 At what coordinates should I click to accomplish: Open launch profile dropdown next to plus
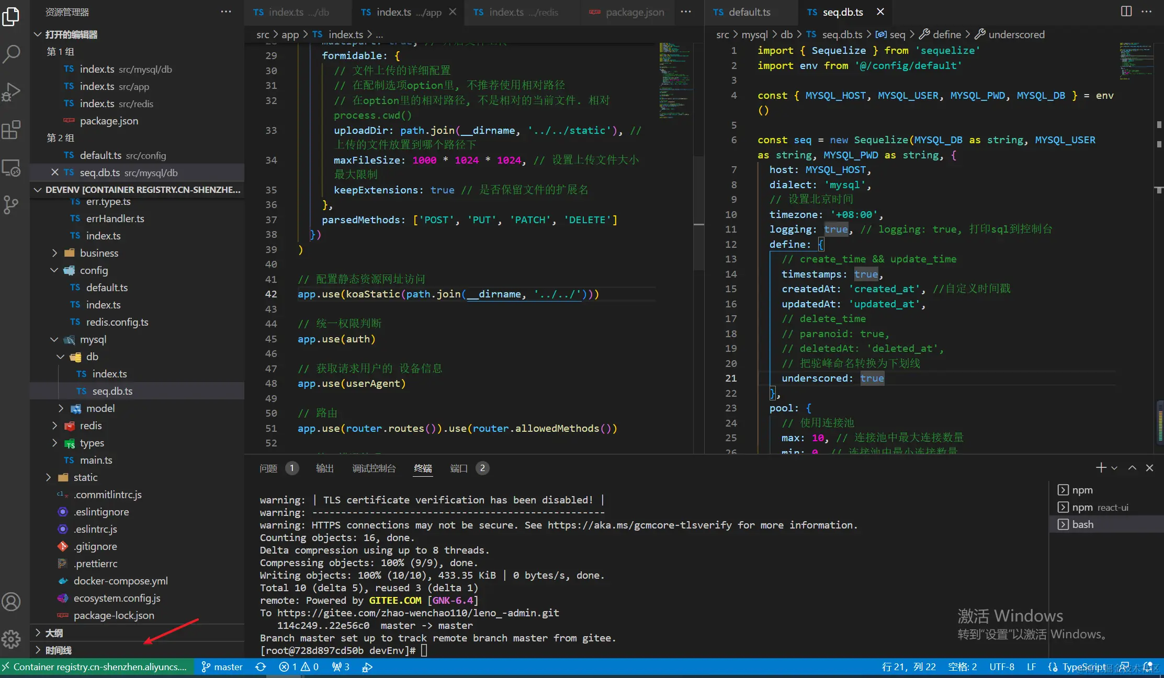[1114, 468]
